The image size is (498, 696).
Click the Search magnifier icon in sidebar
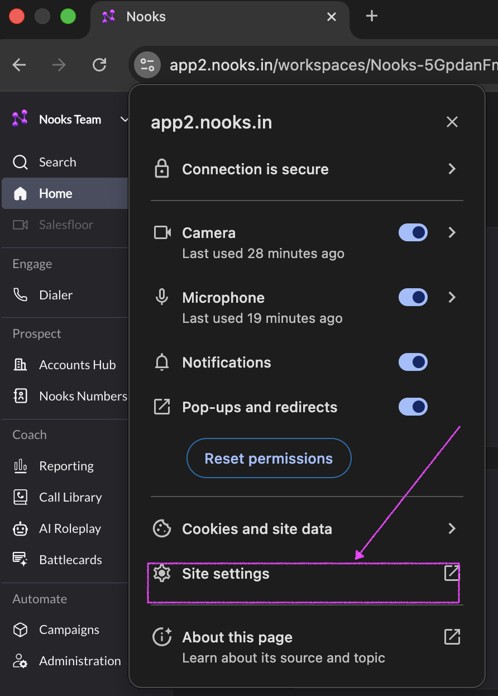tap(20, 162)
